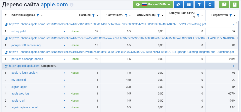Click arrow beside 'usf raj patel'
Image resolution: width=241 pixels, height=112 pixels.
click(x=64, y=31)
